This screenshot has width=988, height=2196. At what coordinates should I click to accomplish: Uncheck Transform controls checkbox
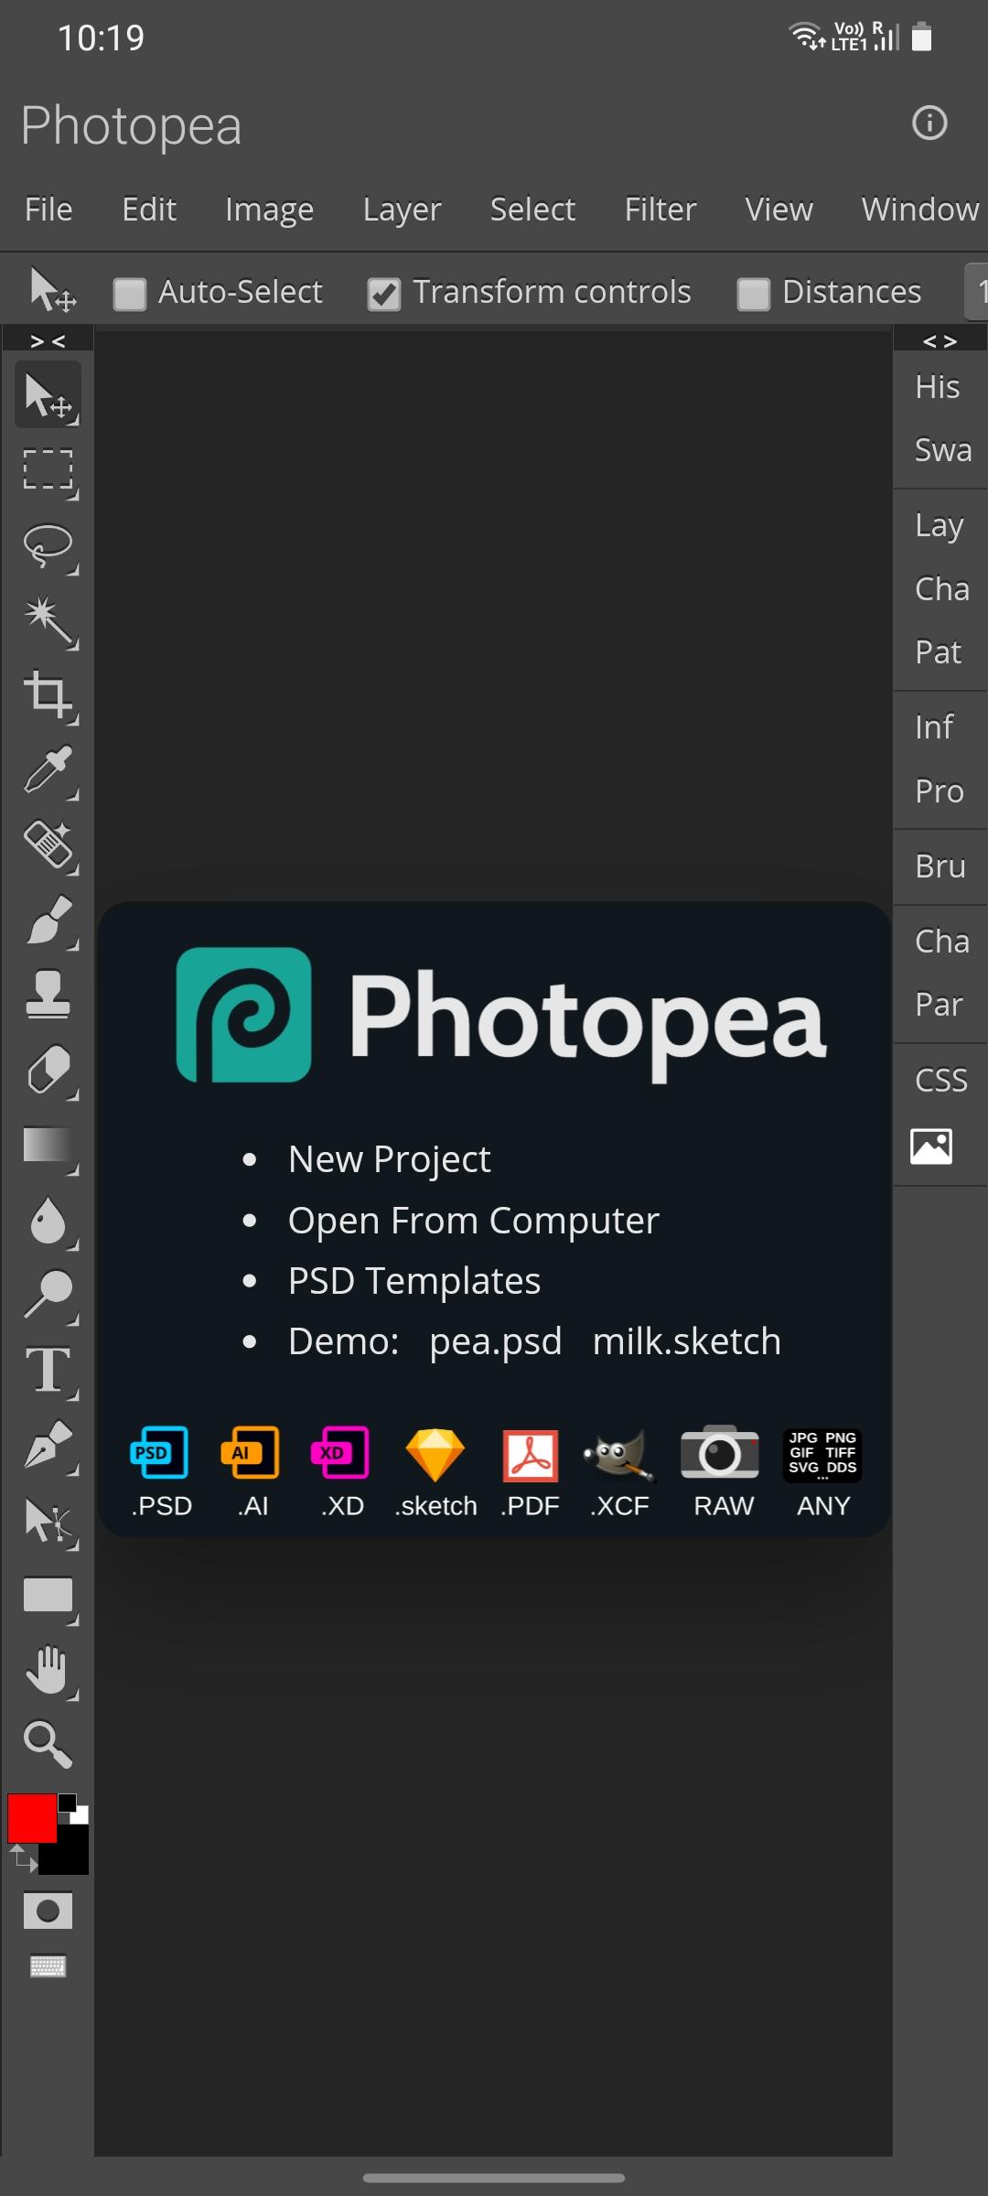(x=383, y=295)
